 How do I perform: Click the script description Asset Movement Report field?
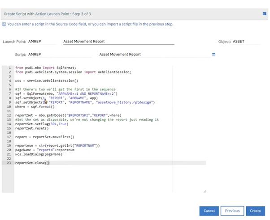tap(155, 55)
